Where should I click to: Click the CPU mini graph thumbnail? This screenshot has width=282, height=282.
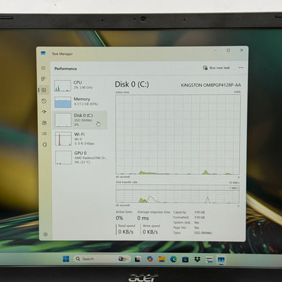[x=62, y=85]
